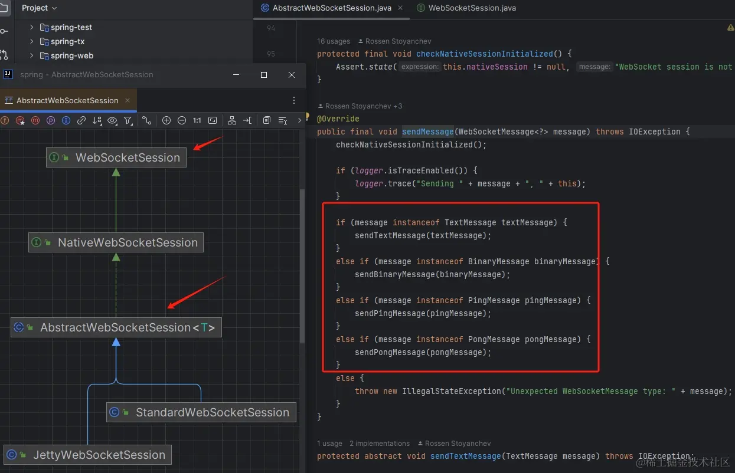Click abstract sendTextMessage method declaration name
This screenshot has width=735, height=473.
465,456
